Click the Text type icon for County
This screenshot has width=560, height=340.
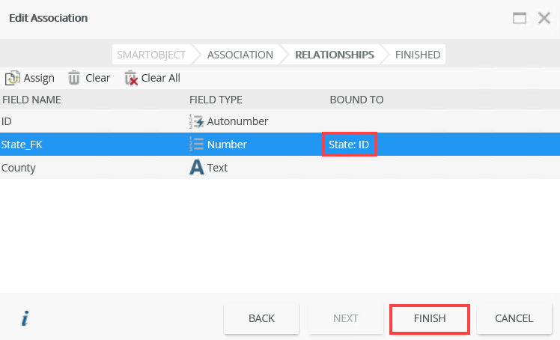coord(197,168)
